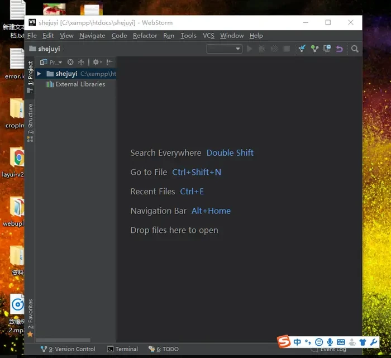
Task: Toggle the 2: Favorites side tab
Action: click(30, 316)
